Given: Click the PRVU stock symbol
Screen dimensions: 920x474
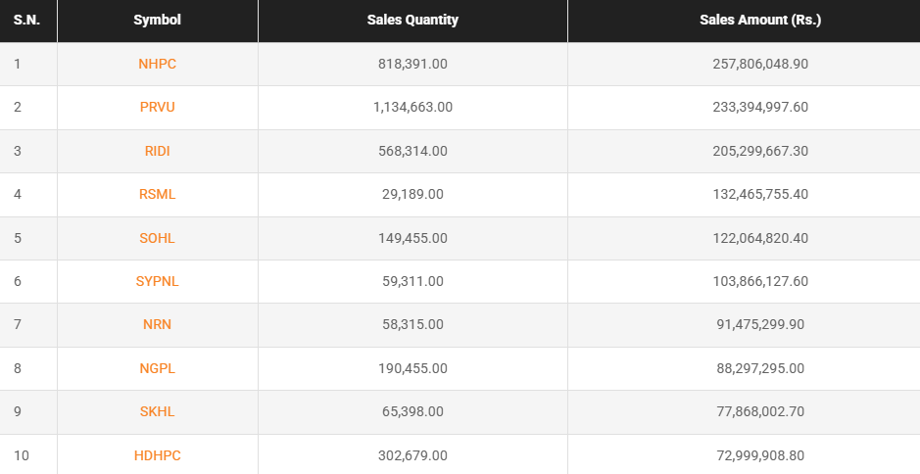Looking at the screenshot, I should 158,107.
